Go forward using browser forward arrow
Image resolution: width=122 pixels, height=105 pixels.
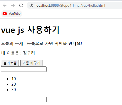13,5
